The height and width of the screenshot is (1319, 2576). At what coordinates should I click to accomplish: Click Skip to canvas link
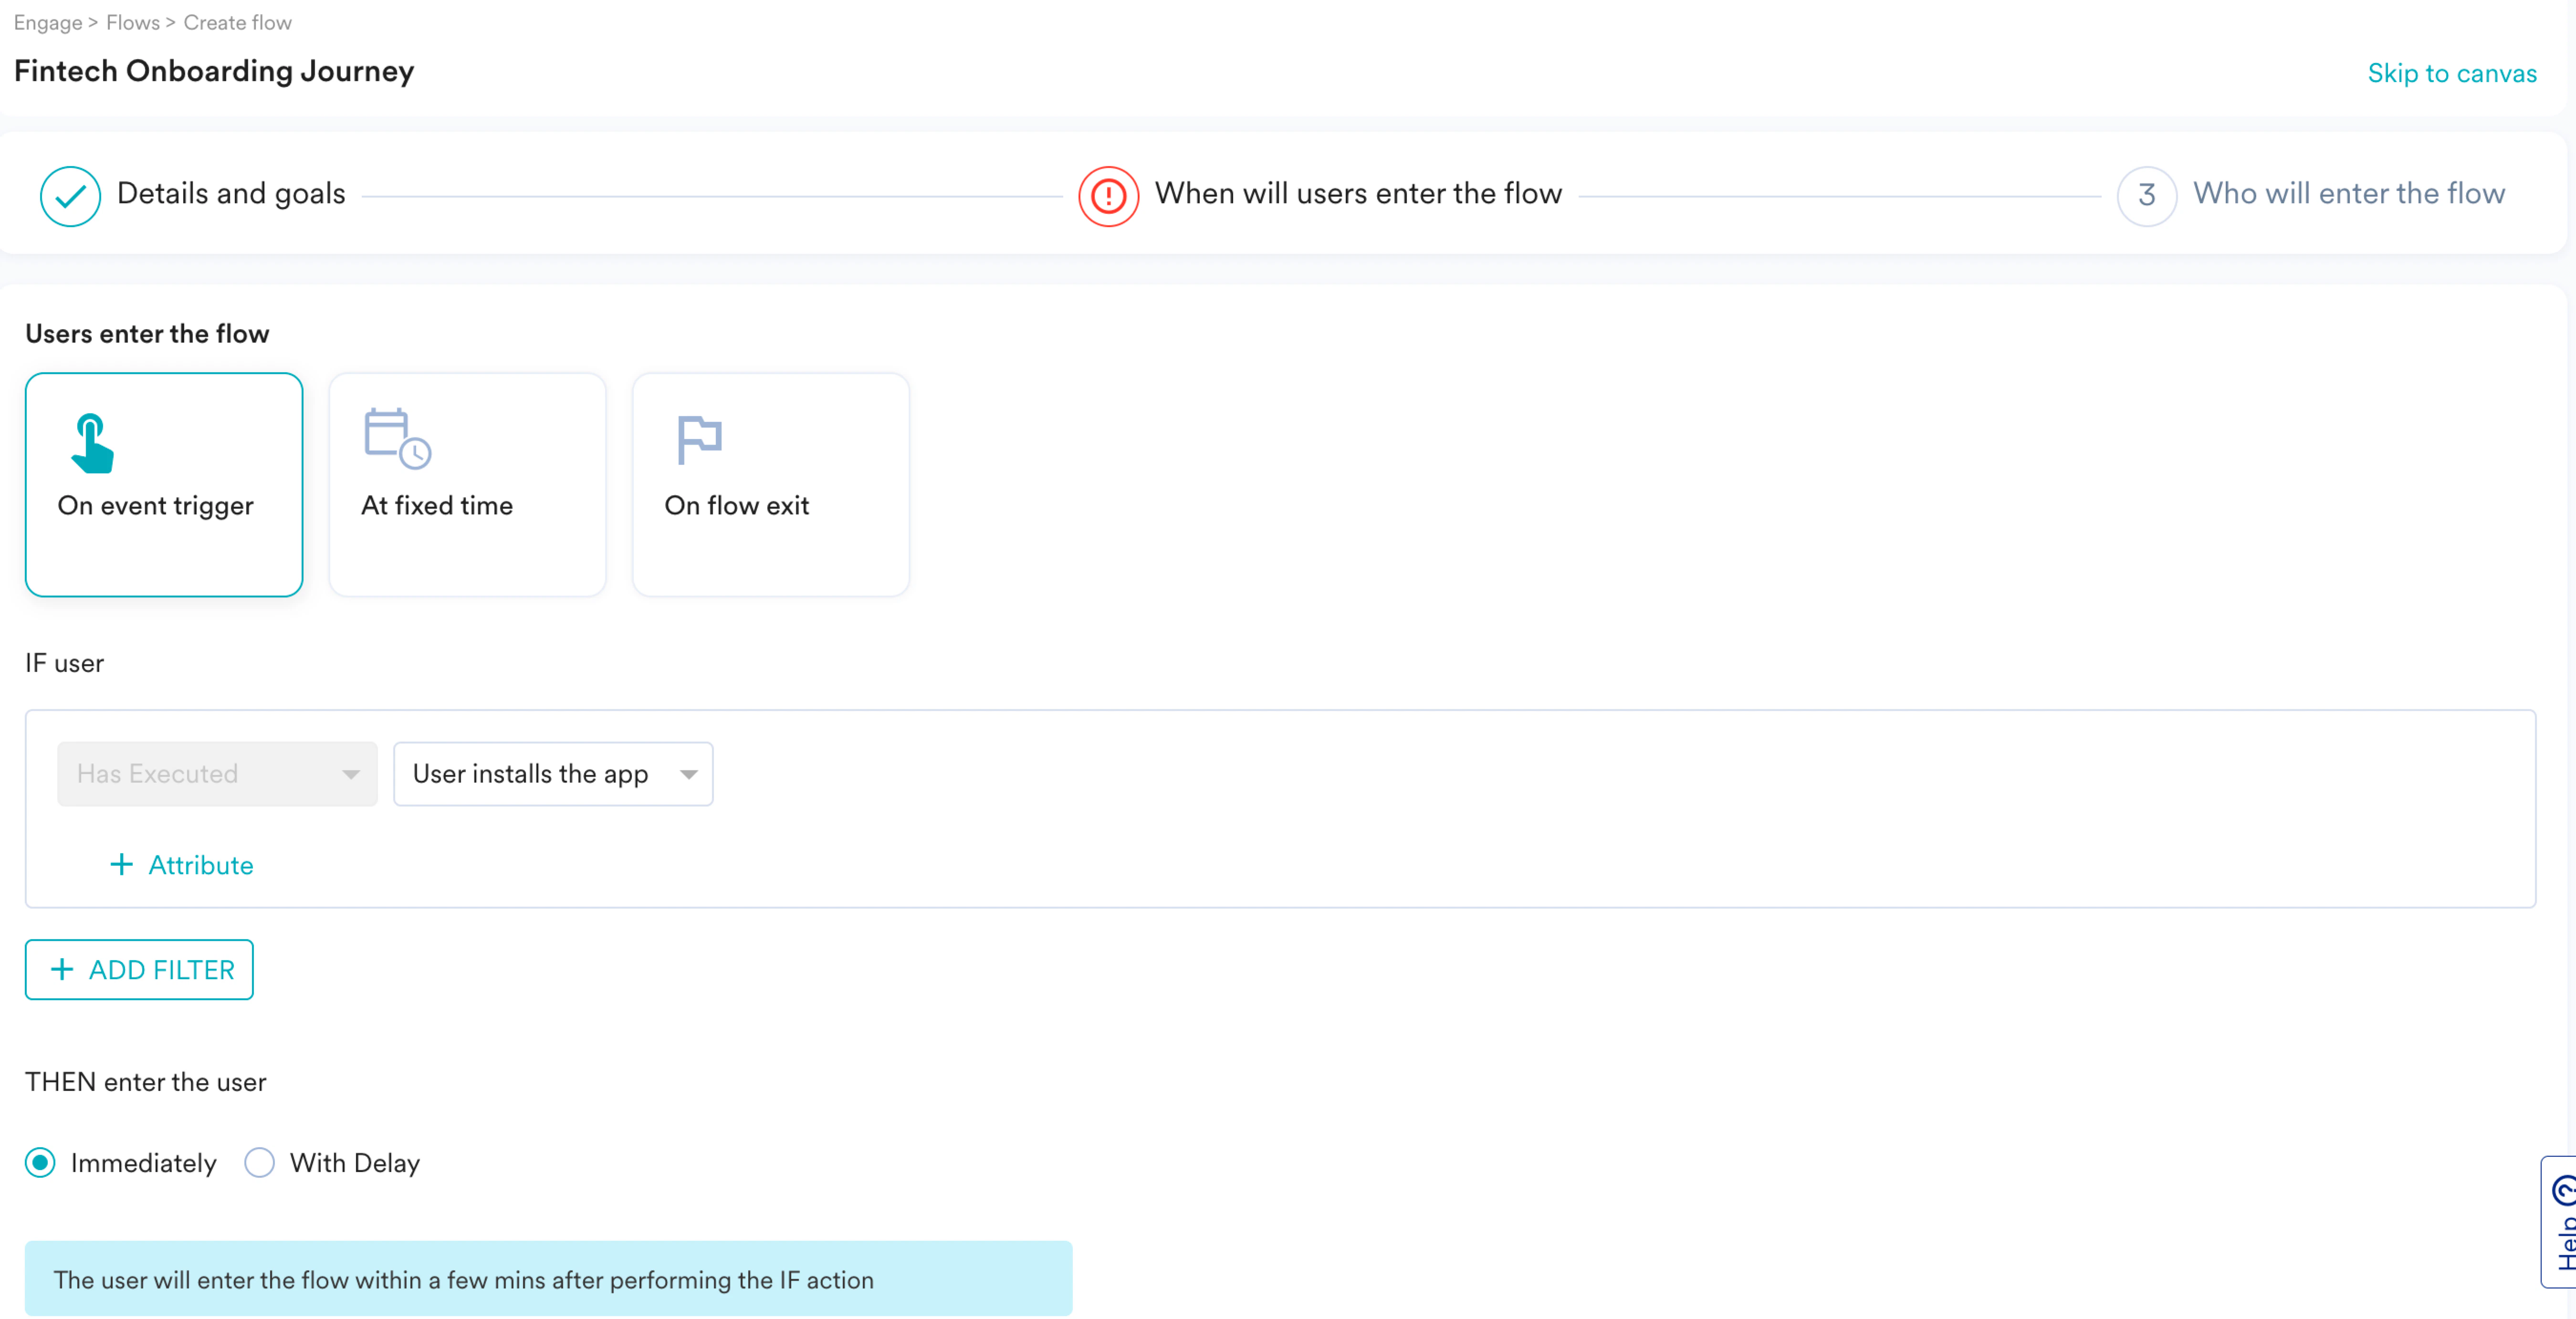2451,73
